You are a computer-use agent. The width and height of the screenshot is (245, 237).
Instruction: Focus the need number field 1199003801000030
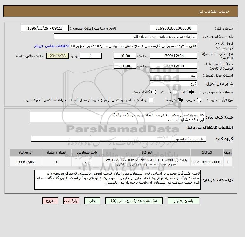173,28
